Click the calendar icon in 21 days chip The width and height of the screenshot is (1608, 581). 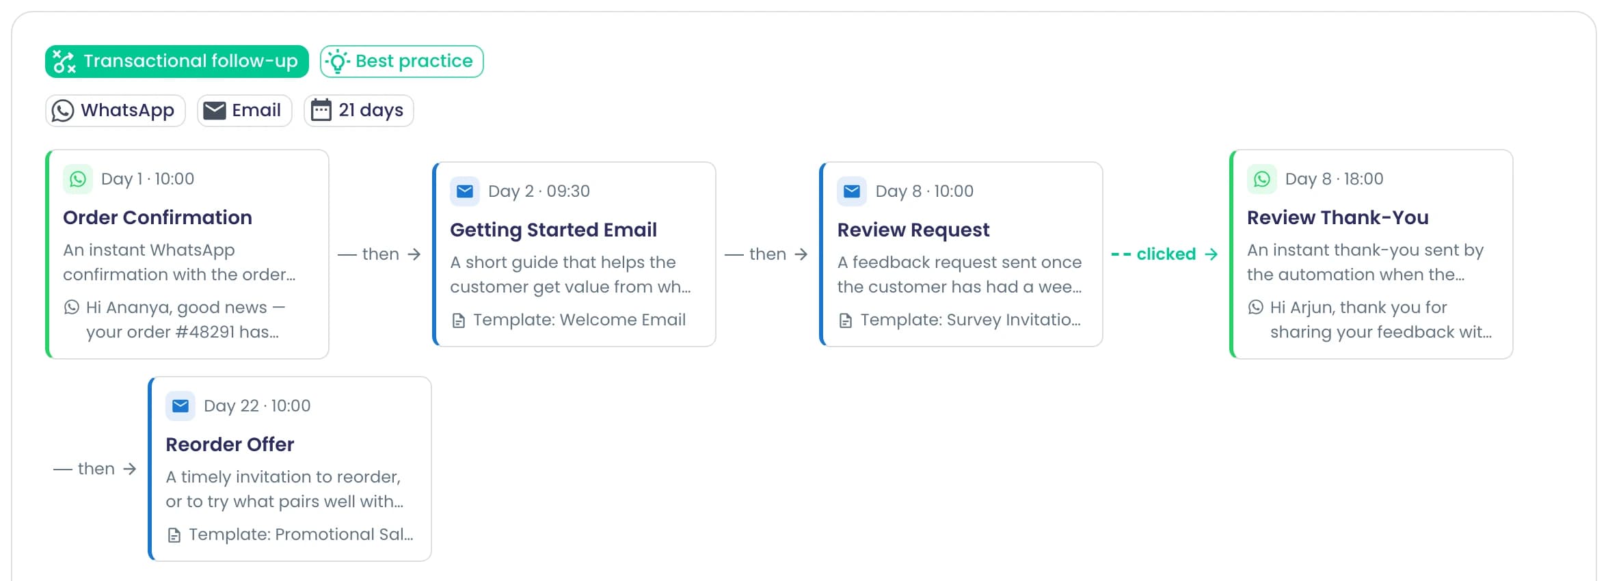point(321,110)
